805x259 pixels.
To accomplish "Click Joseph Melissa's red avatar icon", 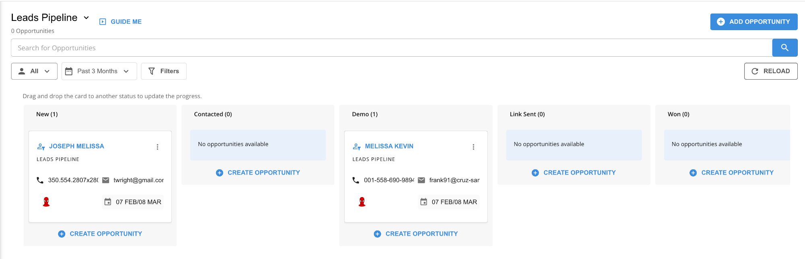I will (x=46, y=202).
